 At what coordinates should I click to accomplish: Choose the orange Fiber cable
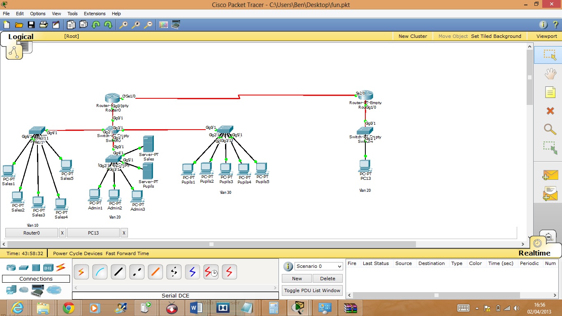pyautogui.click(x=155, y=272)
